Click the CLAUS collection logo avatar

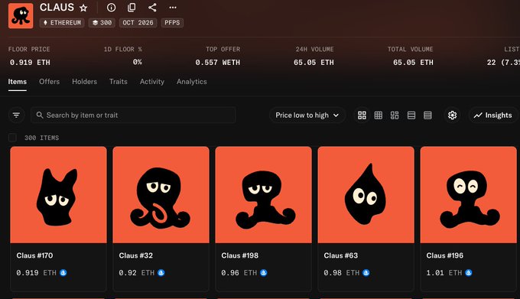point(21,16)
